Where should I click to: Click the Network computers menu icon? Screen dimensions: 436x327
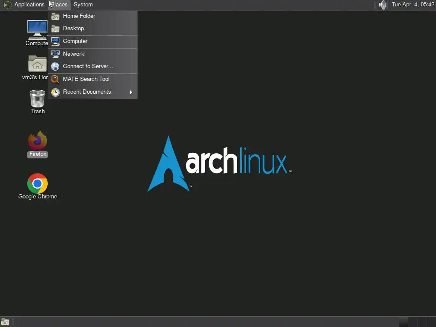(x=55, y=54)
